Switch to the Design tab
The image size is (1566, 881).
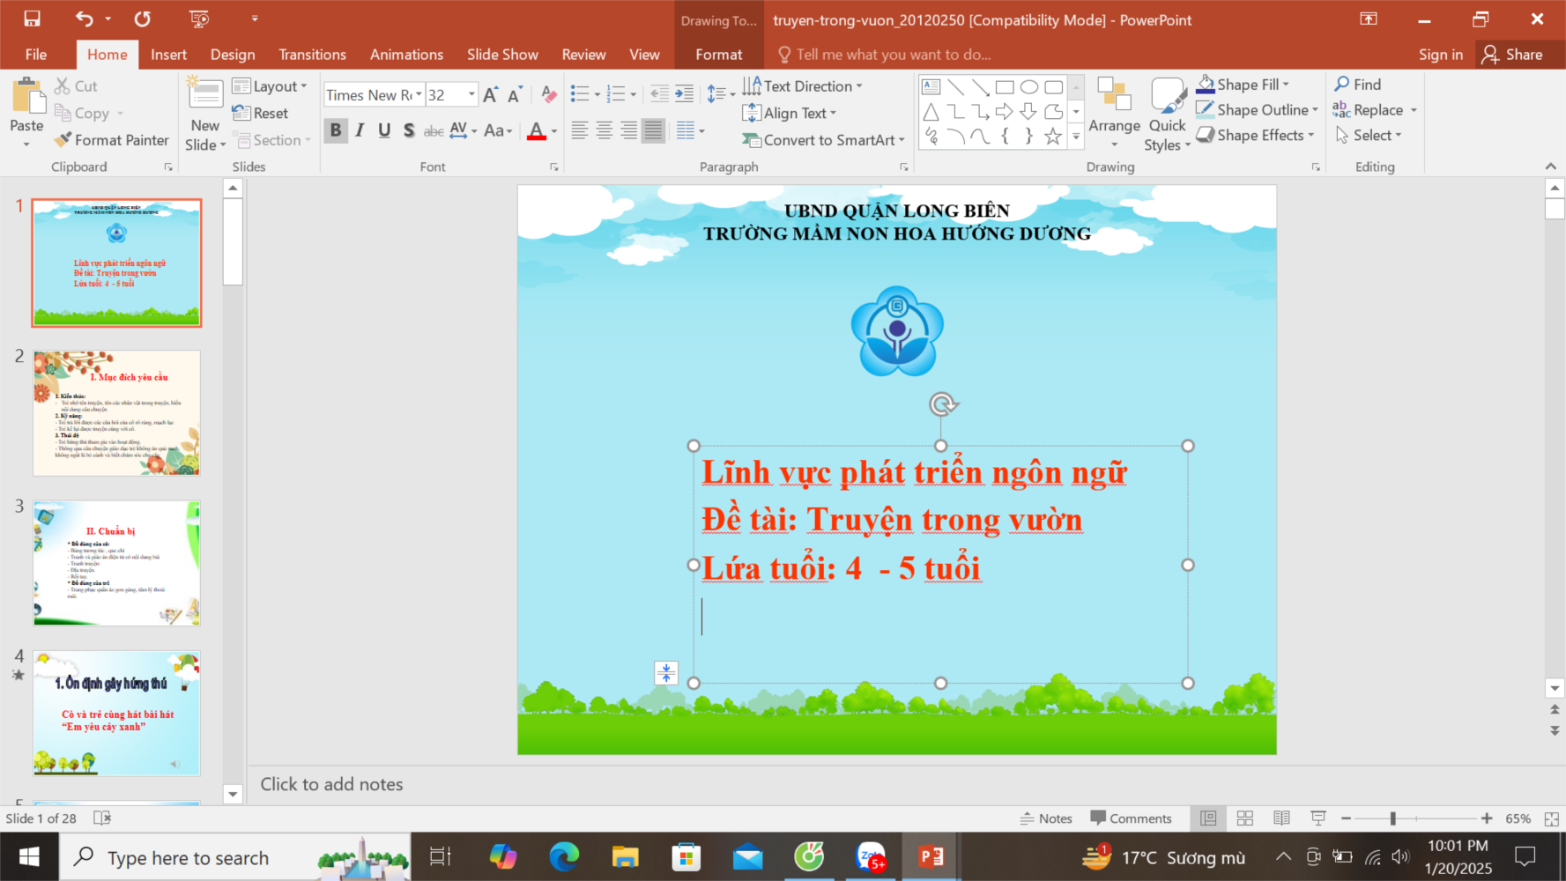pos(233,55)
